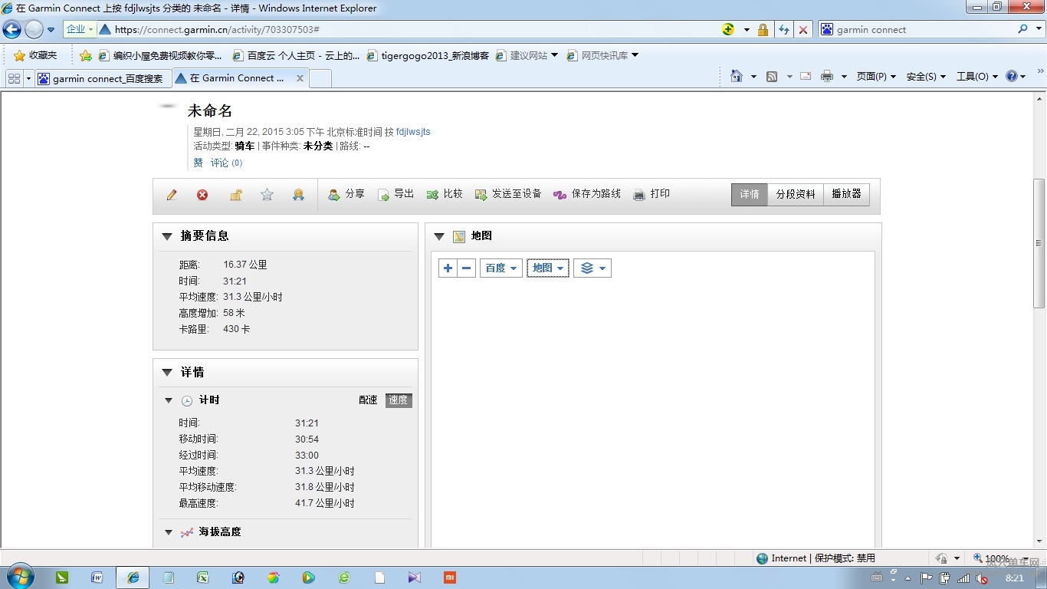Image resolution: width=1047 pixels, height=589 pixels.
Task: Click the red delete activity icon
Action: [x=202, y=194]
